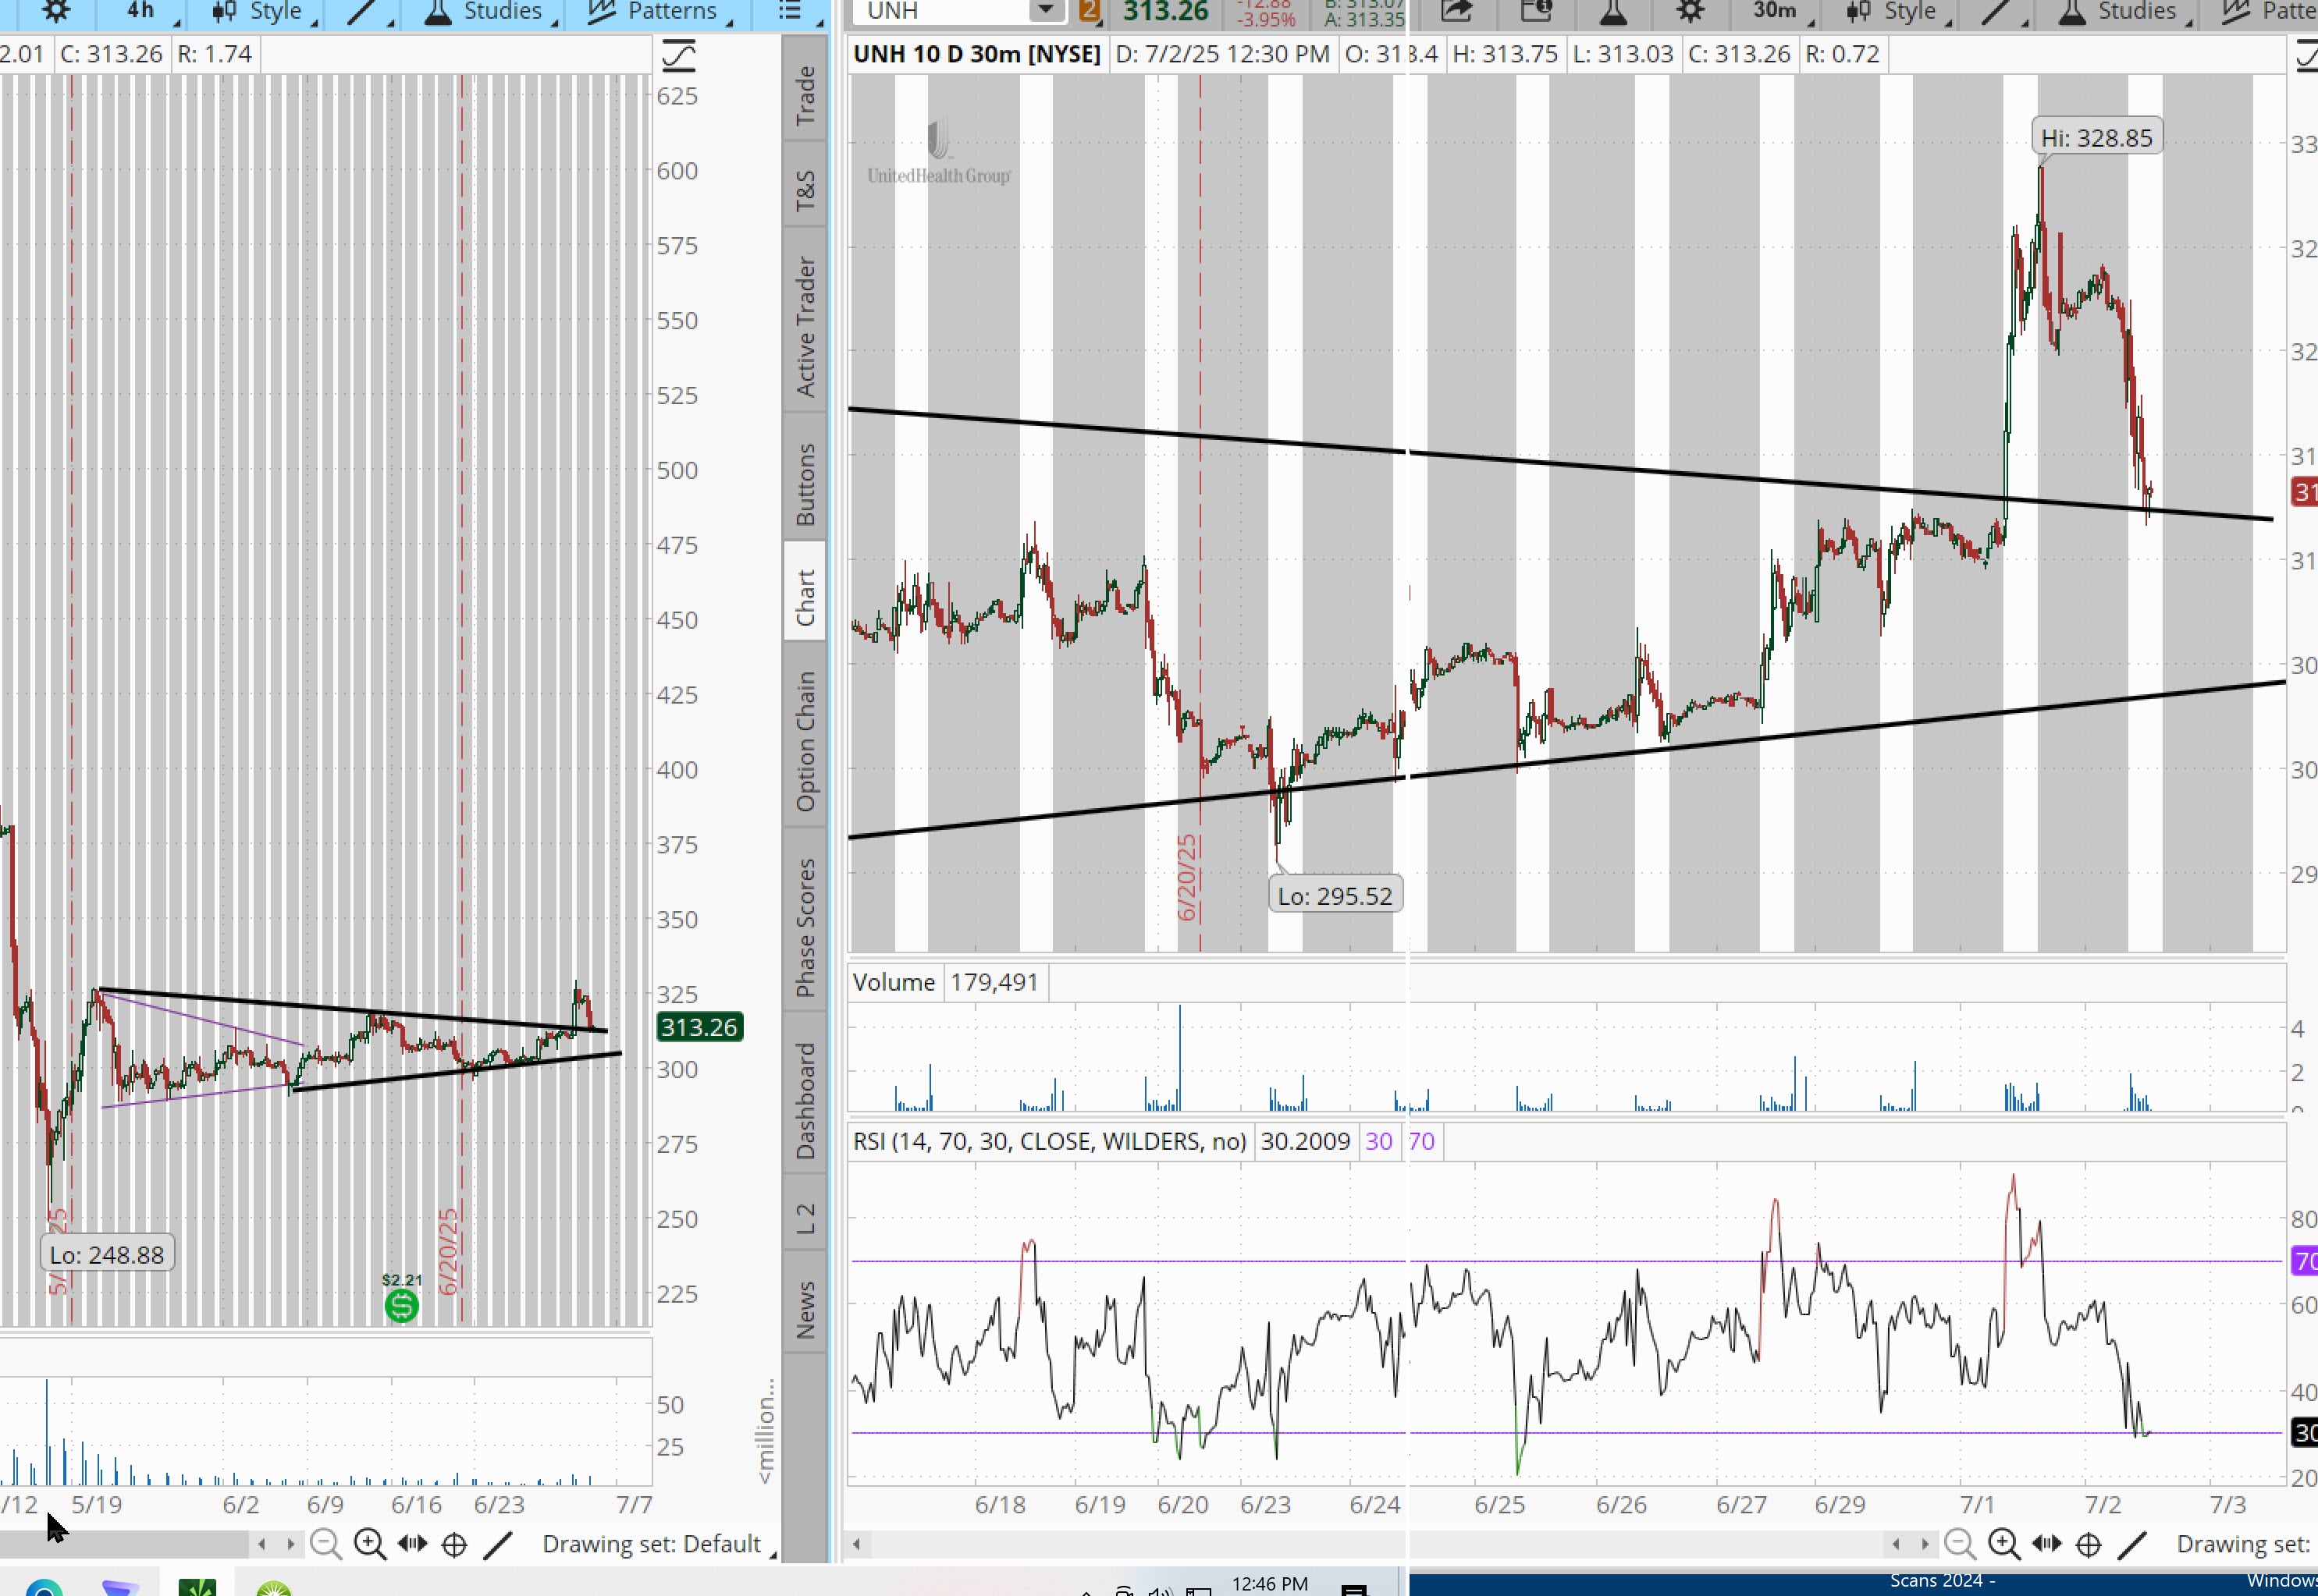This screenshot has width=2318, height=1596.
Task: Open the flask icon in right chart toolbar
Action: [x=1612, y=11]
